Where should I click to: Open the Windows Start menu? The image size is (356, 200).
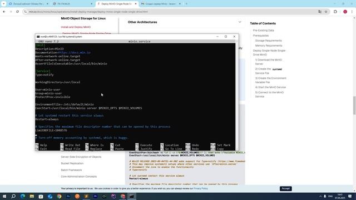click(4, 196)
